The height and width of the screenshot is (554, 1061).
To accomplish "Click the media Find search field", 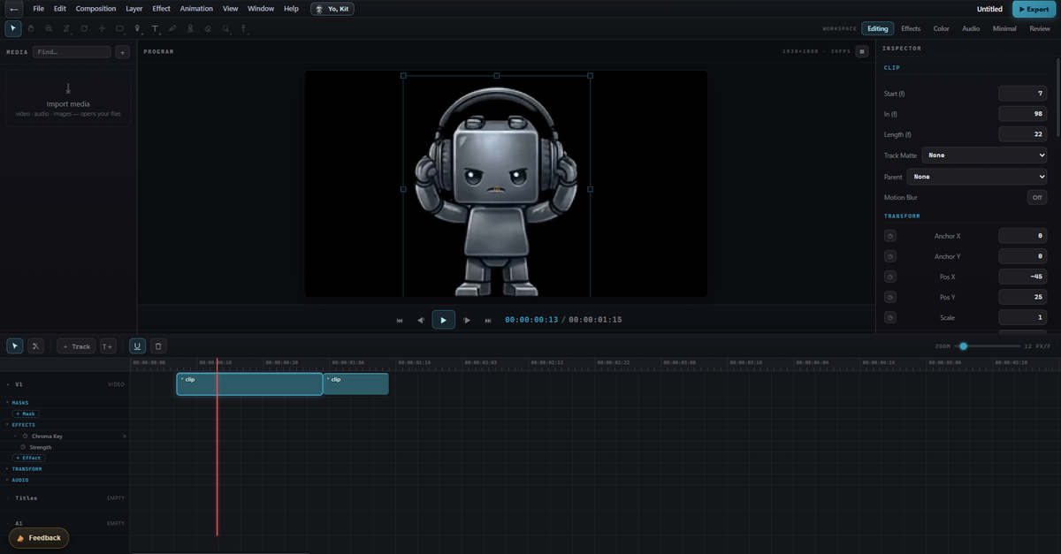I will (x=73, y=52).
